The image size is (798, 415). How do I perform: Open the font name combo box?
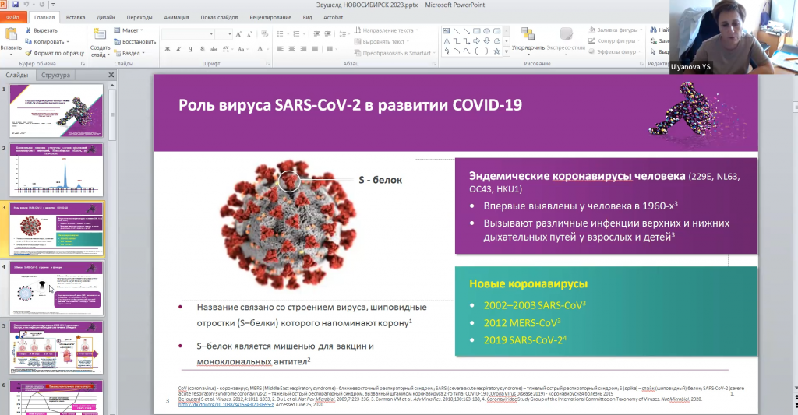click(188, 34)
